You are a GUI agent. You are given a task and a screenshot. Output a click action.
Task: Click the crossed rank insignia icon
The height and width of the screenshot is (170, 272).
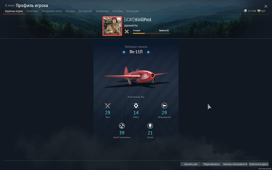coord(127,32)
